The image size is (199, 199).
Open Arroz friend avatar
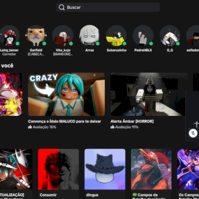tap(90, 35)
